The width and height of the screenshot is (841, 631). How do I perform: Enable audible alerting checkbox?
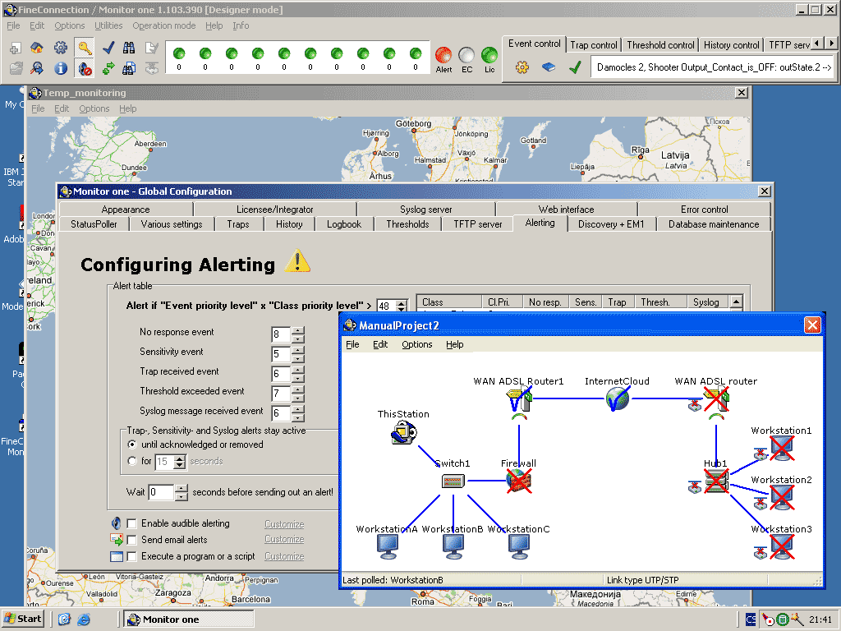click(x=131, y=523)
